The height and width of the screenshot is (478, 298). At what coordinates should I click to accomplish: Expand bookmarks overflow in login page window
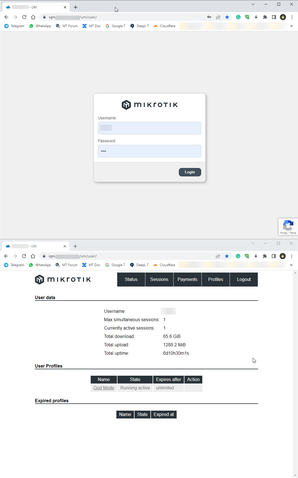pos(292,26)
